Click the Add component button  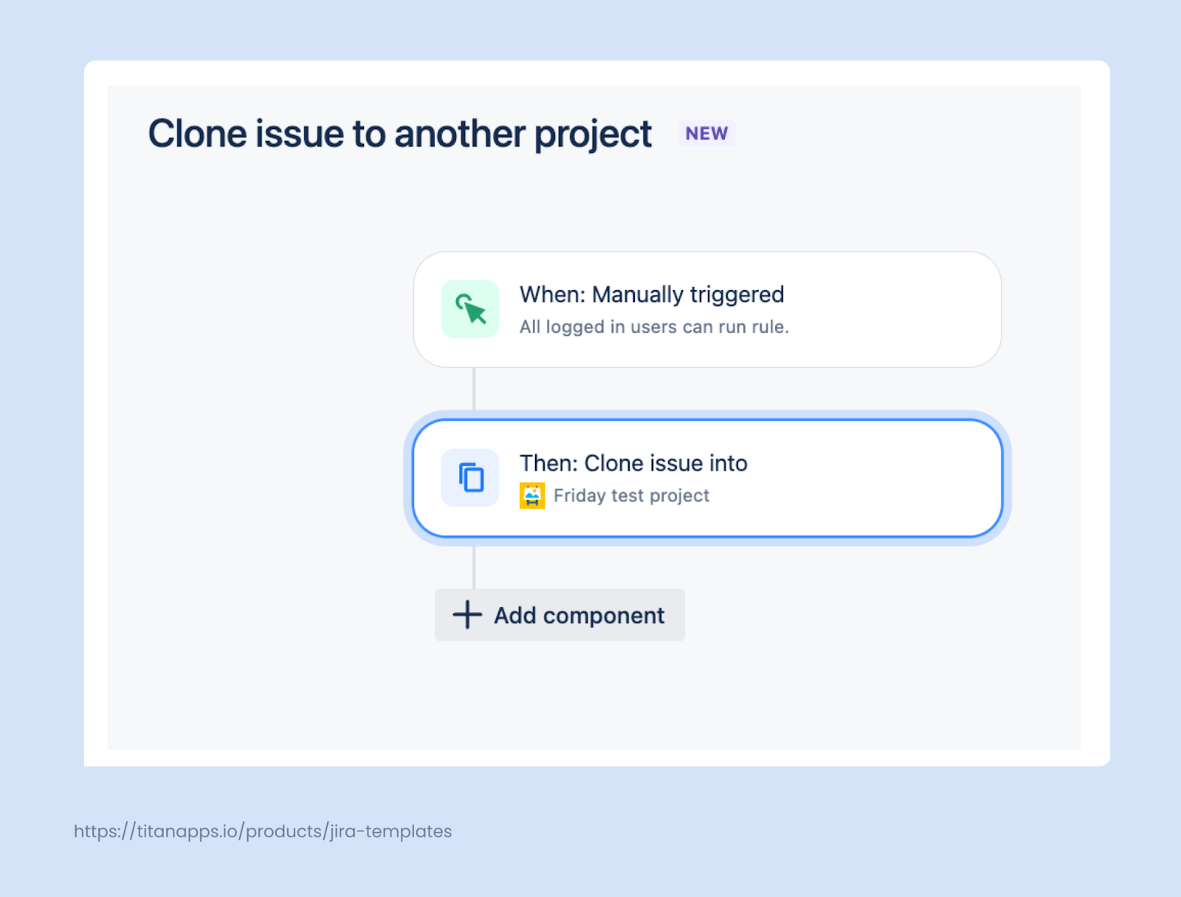559,614
